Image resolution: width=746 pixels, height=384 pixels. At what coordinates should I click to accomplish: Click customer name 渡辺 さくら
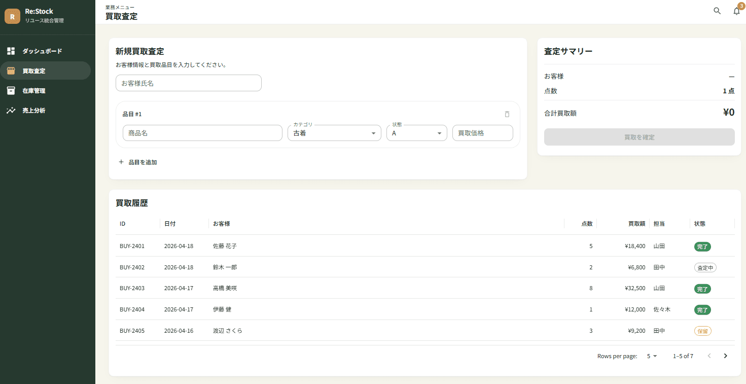pos(228,331)
